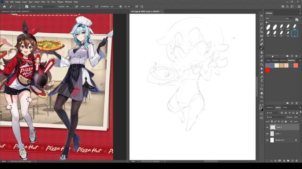Open layer filter Kind dropdown
302x169 pixels.
(x=273, y=113)
